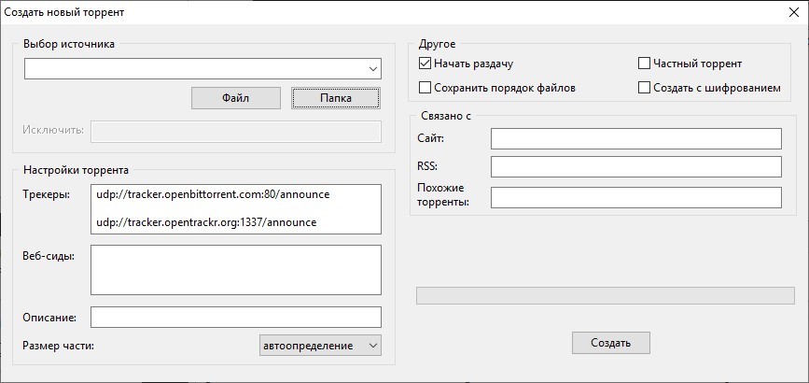809x383 pixels.
Task: Click inside the Трекеры text area
Action: pyautogui.click(x=236, y=209)
